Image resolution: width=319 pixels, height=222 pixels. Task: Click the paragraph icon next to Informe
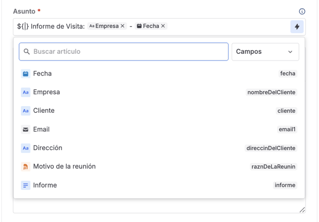(x=25, y=185)
